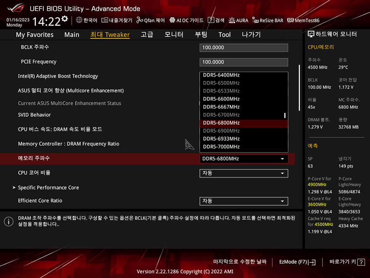Select DDR5-6700MHz from the list

(244, 115)
